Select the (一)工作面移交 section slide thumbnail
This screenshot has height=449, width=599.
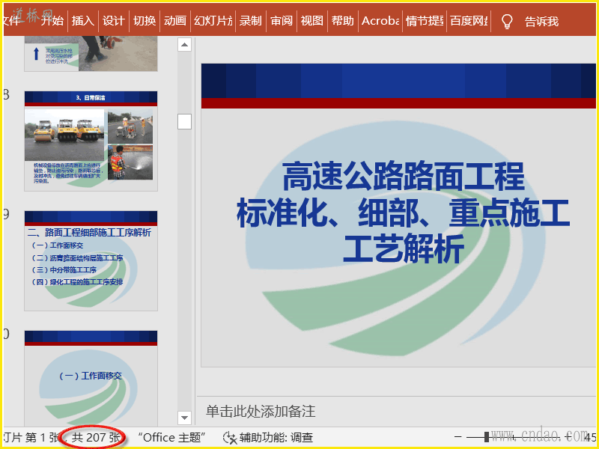pos(91,378)
